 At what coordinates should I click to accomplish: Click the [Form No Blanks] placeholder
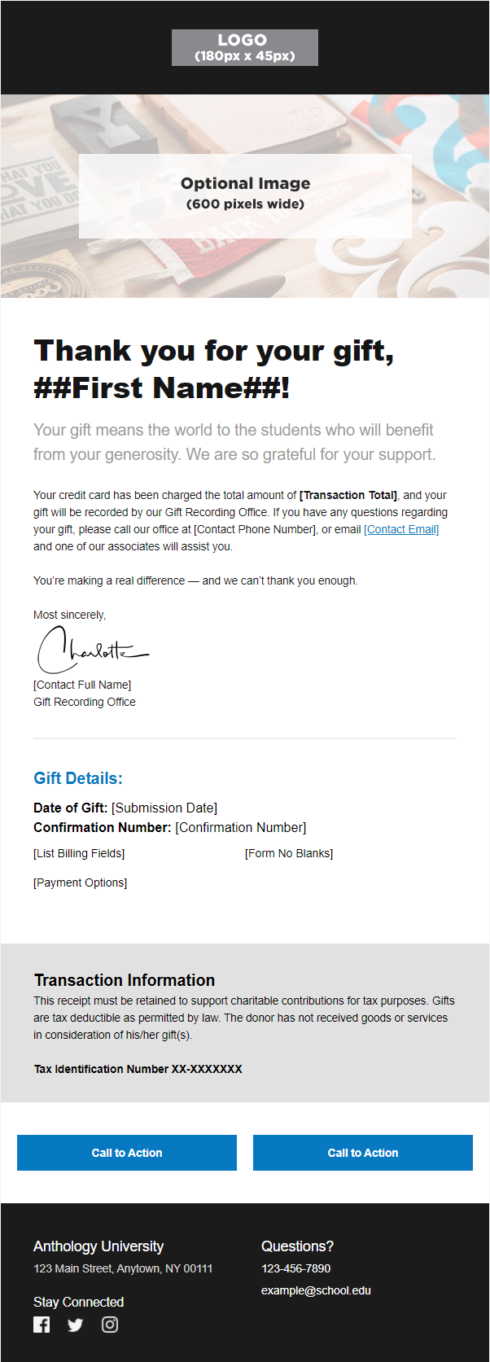289,853
